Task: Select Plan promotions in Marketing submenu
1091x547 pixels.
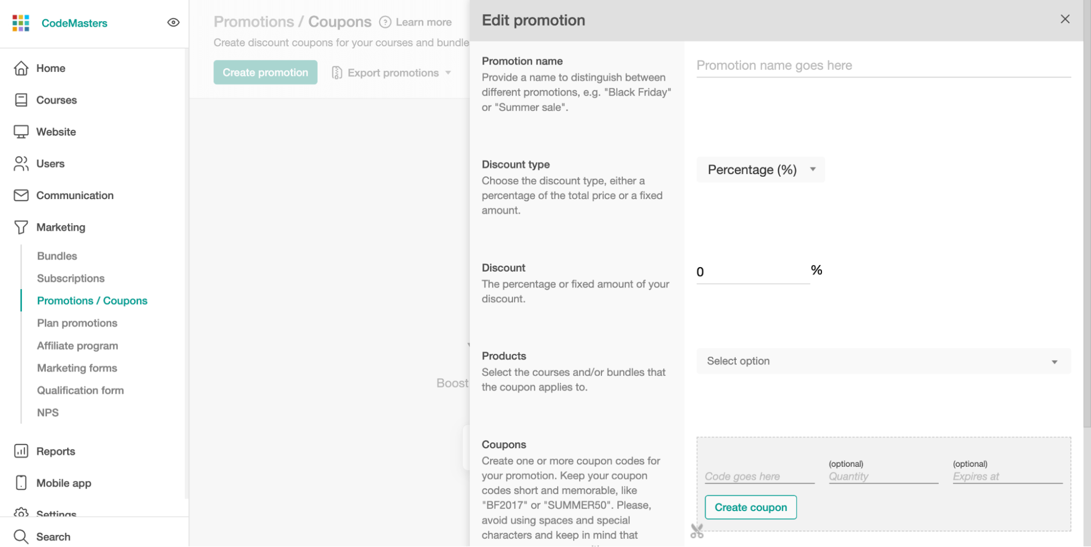Action: tap(77, 323)
